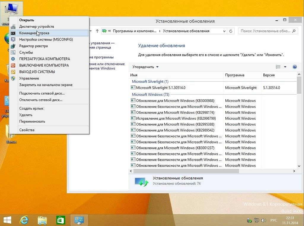Launch Internet Explorer from taskbar

(24, 220)
